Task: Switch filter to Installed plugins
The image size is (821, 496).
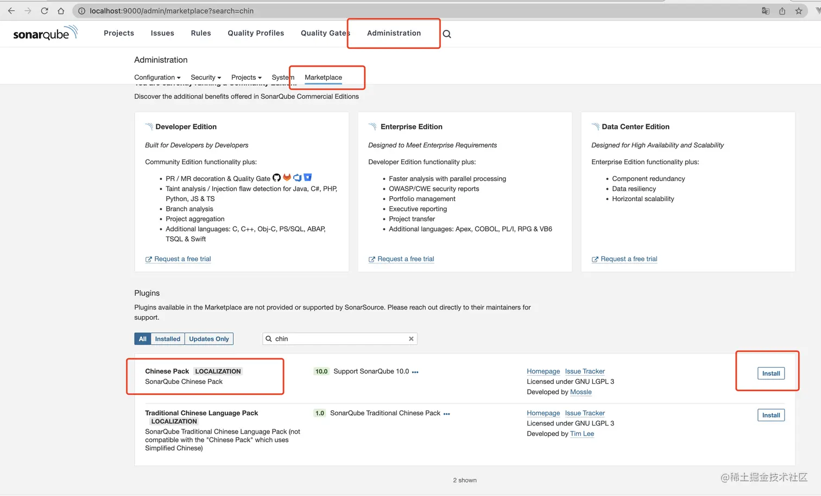Action: pos(167,339)
